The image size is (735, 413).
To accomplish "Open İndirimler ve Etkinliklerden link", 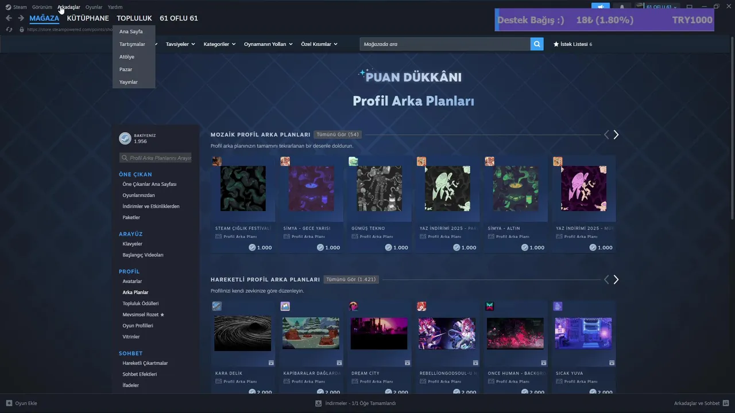I will (x=151, y=206).
